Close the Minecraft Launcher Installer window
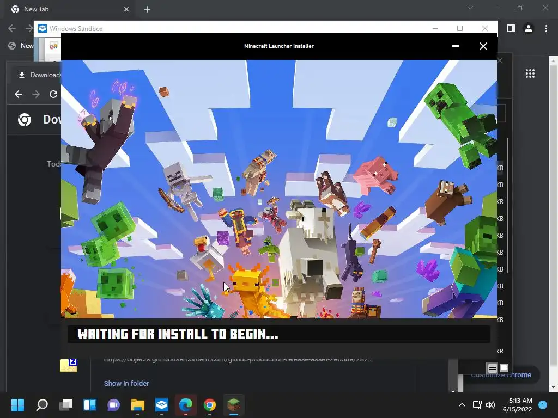Screen dimensions: 558x418 (x=483, y=46)
